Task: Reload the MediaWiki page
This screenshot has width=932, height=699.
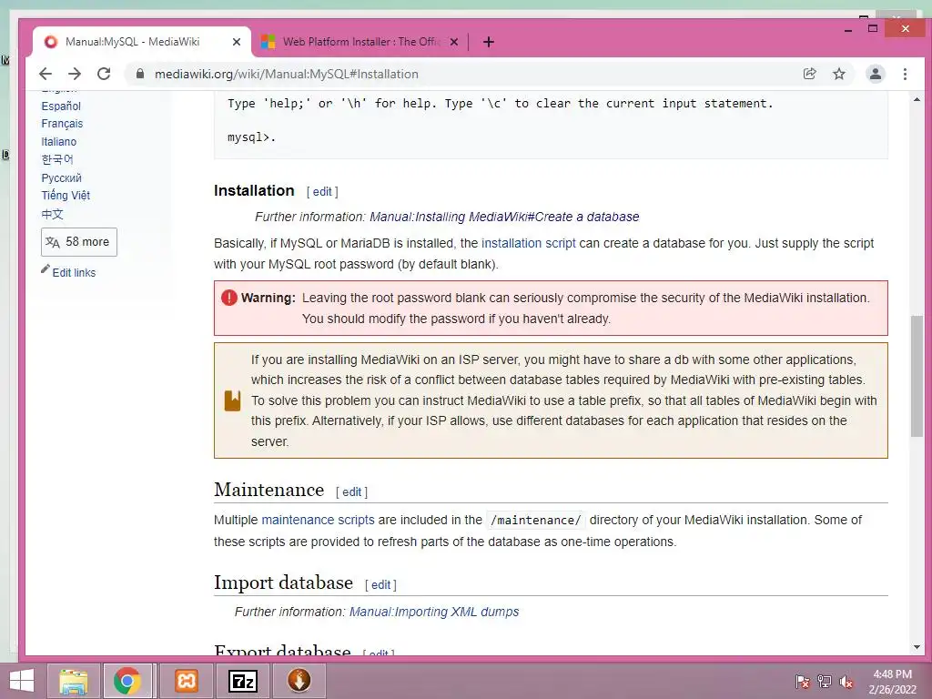Action: pos(104,74)
